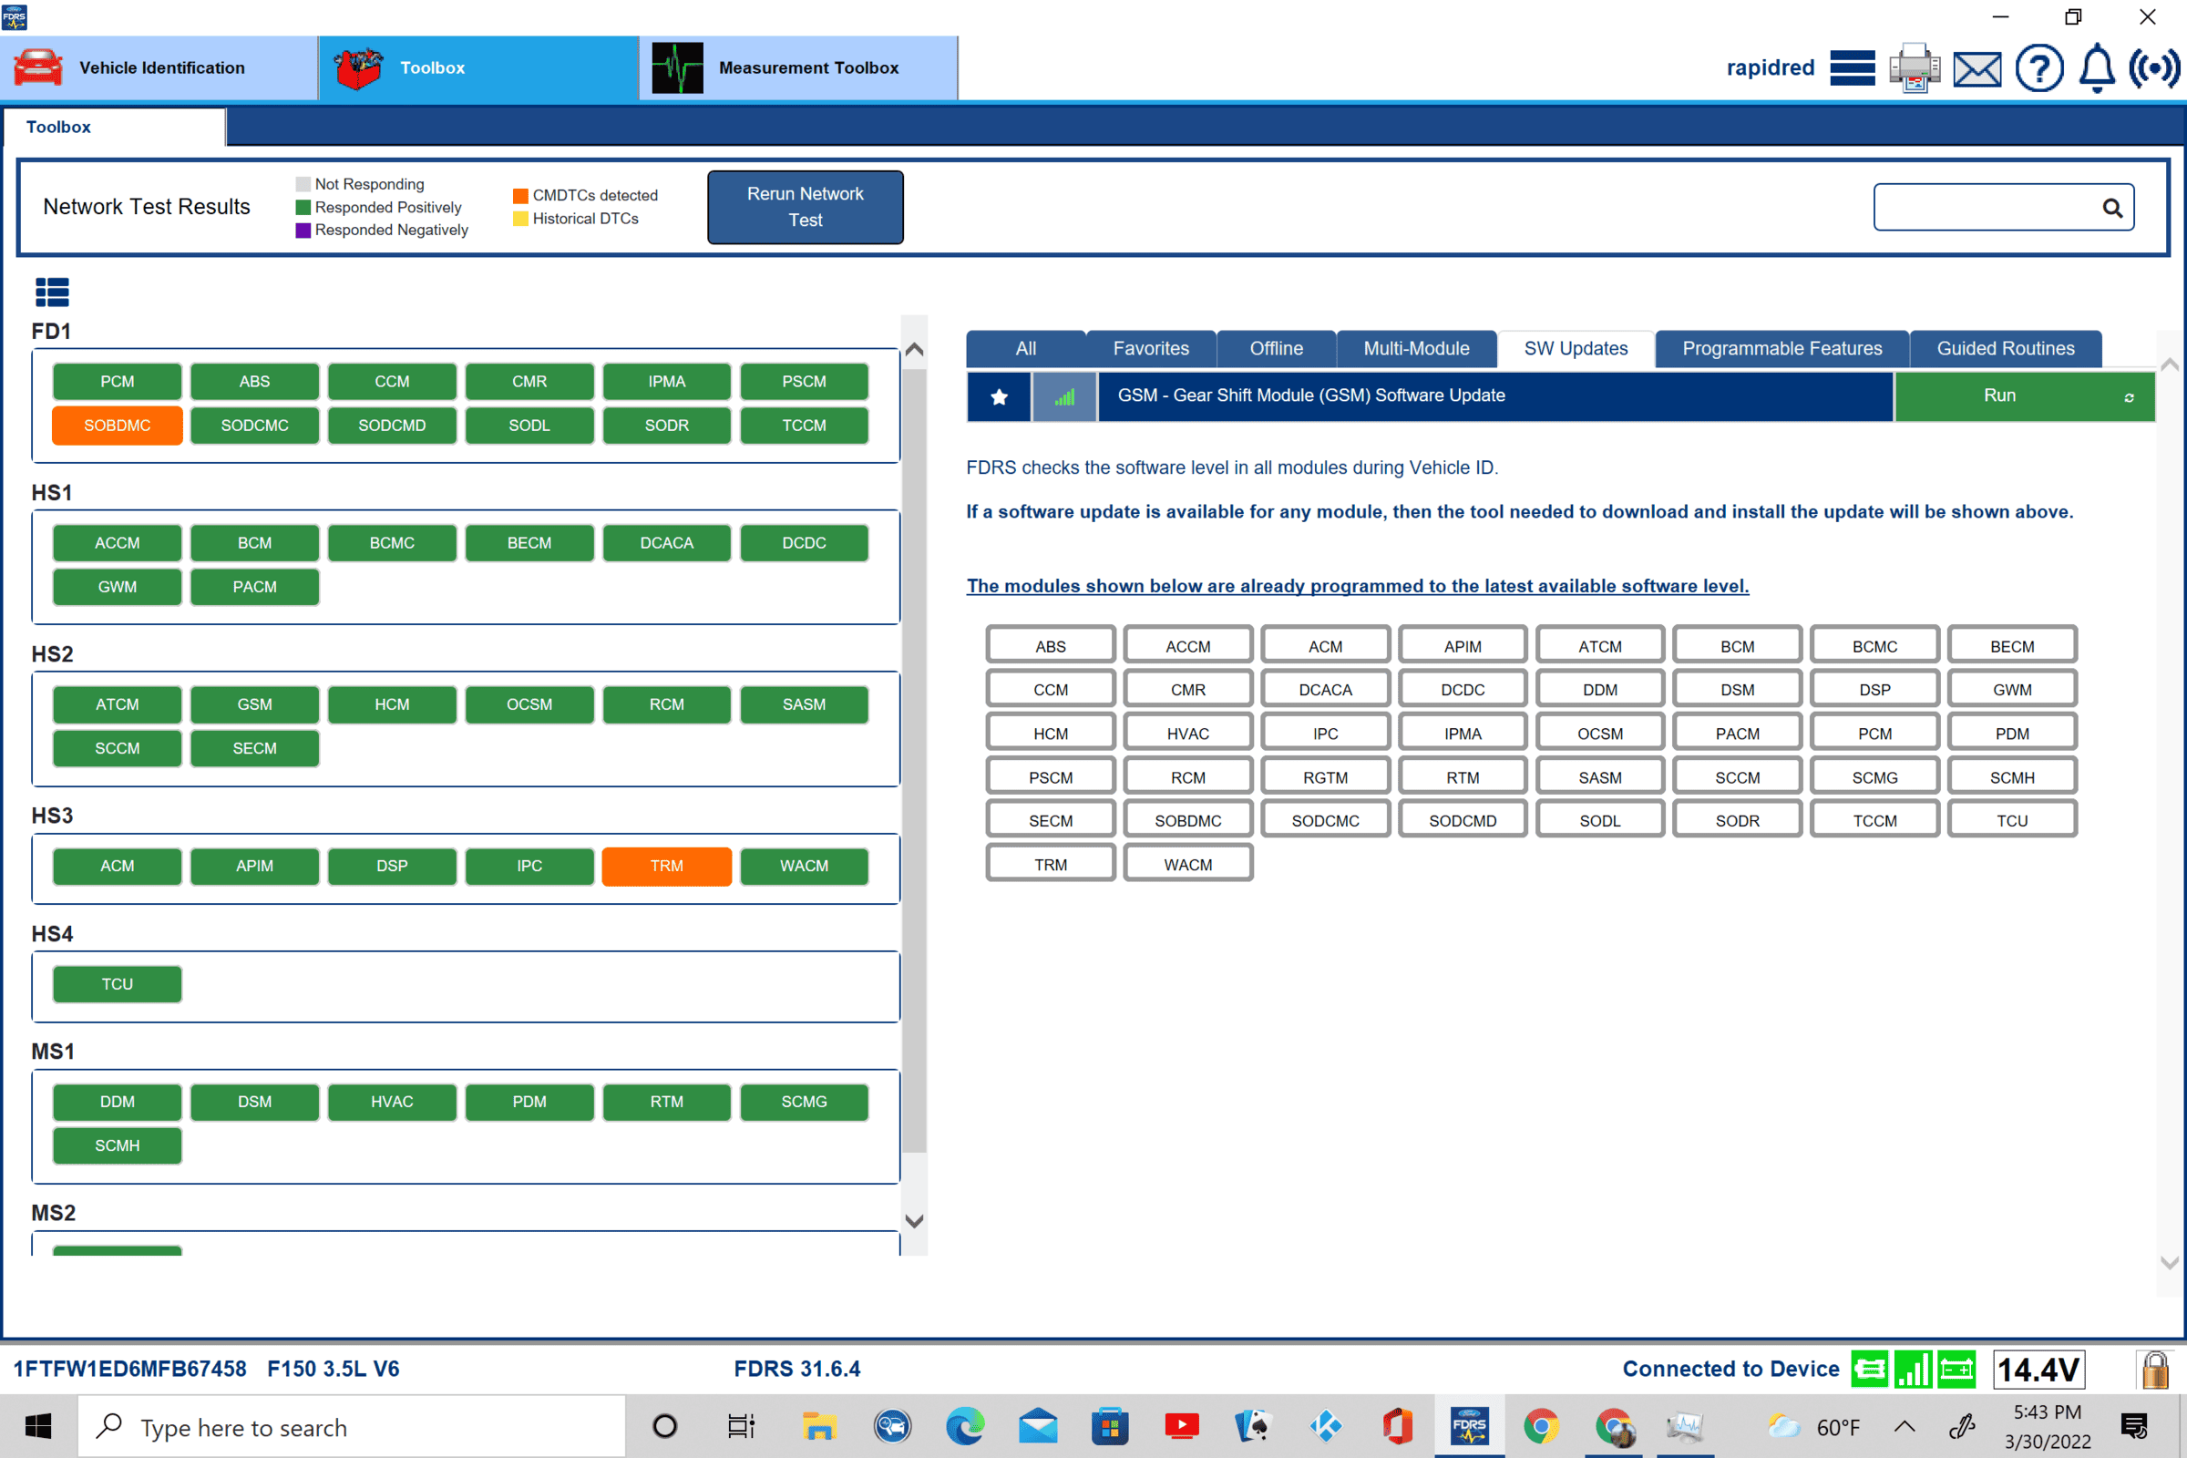Toggle the Not Responding legend checkbox
This screenshot has height=1458, width=2187.
[x=301, y=184]
